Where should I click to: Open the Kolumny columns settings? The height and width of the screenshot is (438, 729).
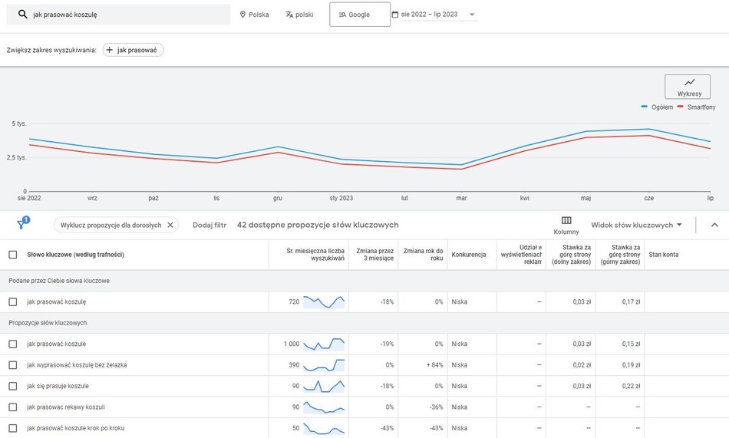[x=566, y=225]
